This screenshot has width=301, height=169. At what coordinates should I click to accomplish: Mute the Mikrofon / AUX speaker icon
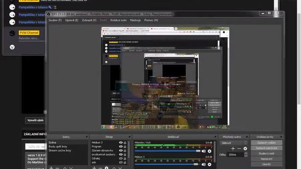[204, 151]
